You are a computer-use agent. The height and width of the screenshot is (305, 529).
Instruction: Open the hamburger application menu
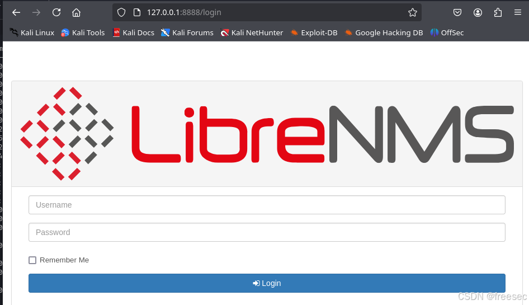517,12
